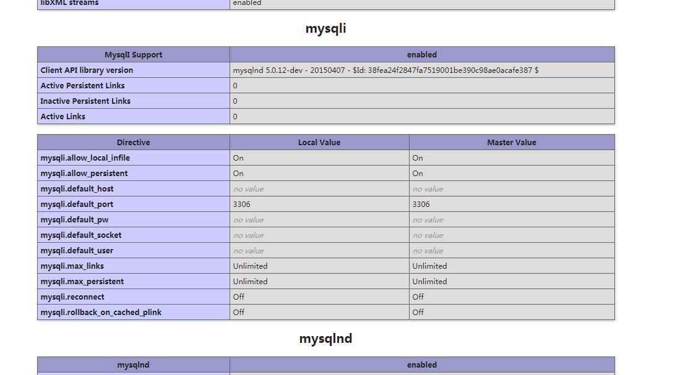This screenshot has width=675, height=375.
Task: Select the Mysqli Support header cell
Action: pyautogui.click(x=134, y=54)
